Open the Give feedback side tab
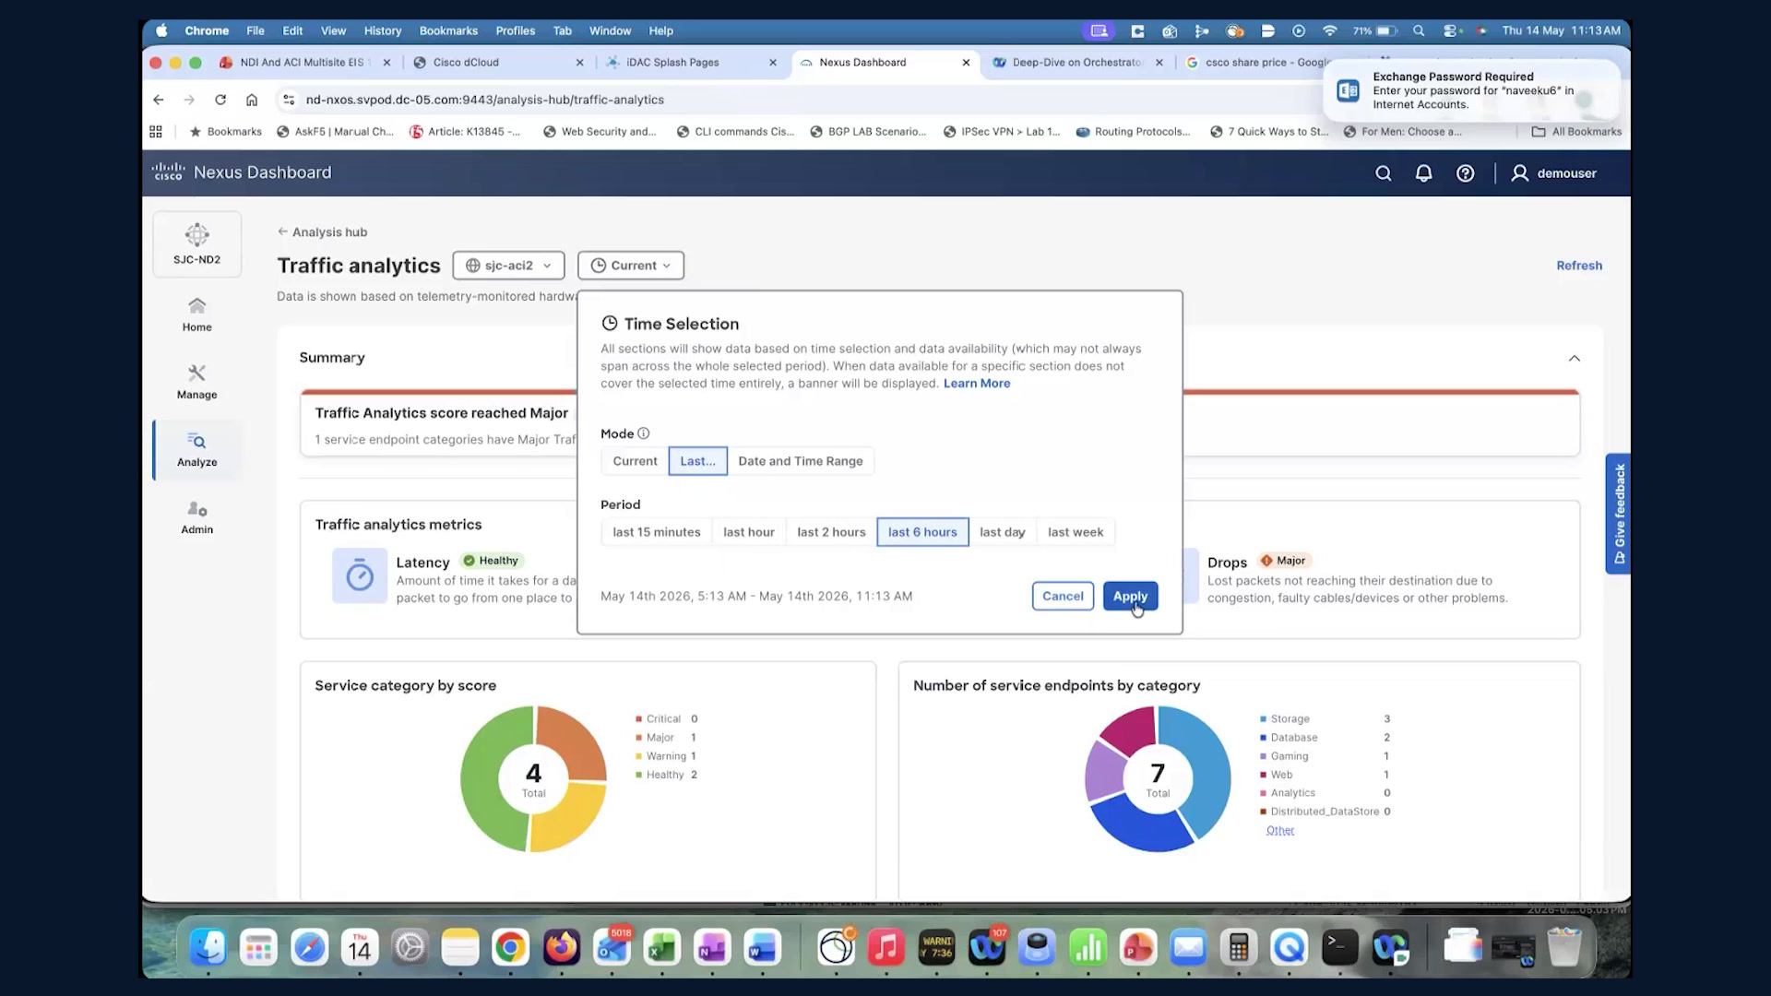Screen dimensions: 1771x996 coord(1619,514)
